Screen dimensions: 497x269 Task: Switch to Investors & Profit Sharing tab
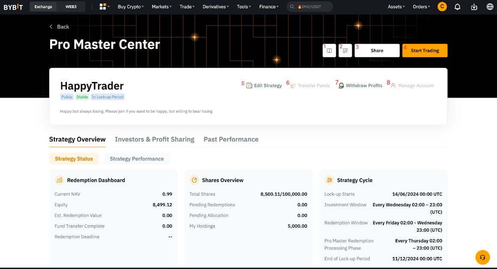[154, 139]
